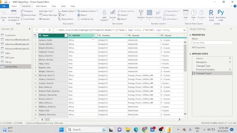The width and height of the screenshot is (237, 133).
Task: Collapse the APPLIED STEPS section
Action: click(x=190, y=54)
